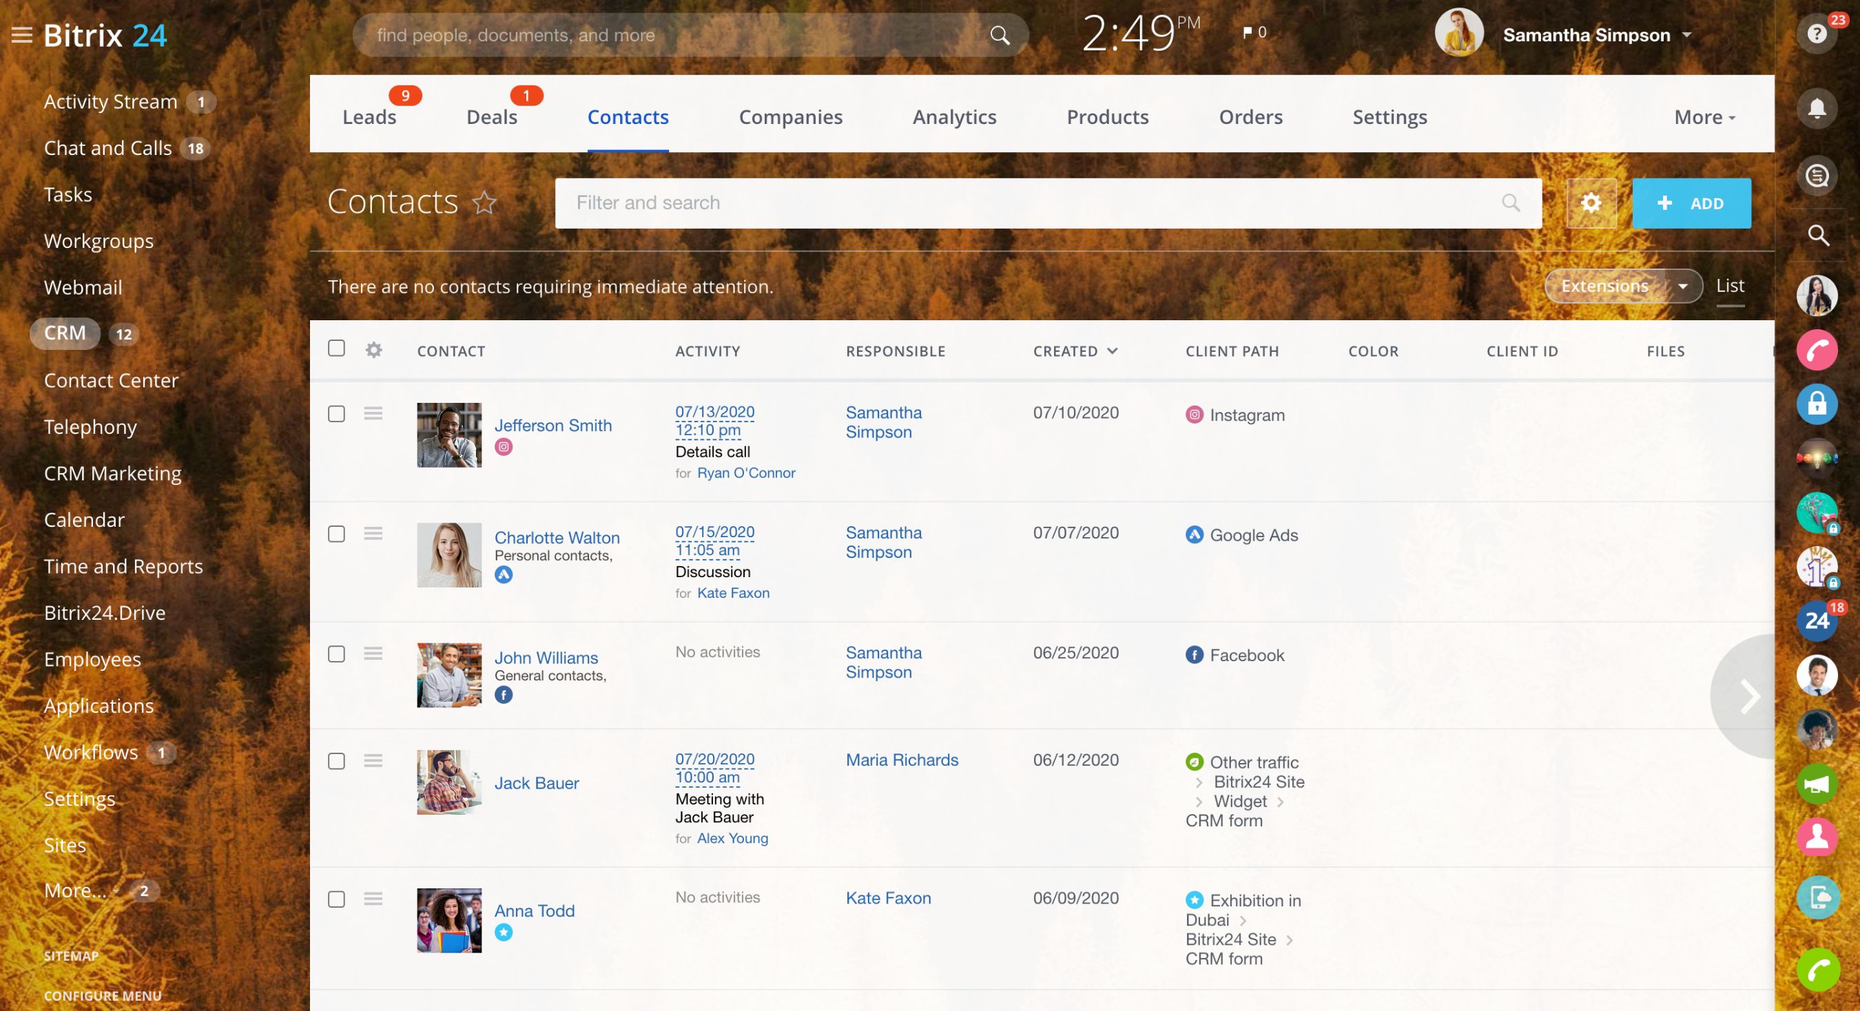The width and height of the screenshot is (1860, 1011).
Task: Click the star icon beside Contacts title
Action: coord(484,202)
